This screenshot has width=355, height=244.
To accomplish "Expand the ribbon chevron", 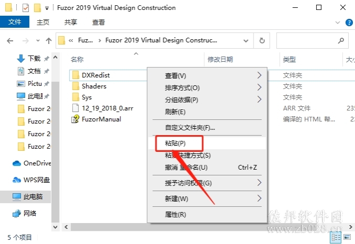I will click(338, 23).
